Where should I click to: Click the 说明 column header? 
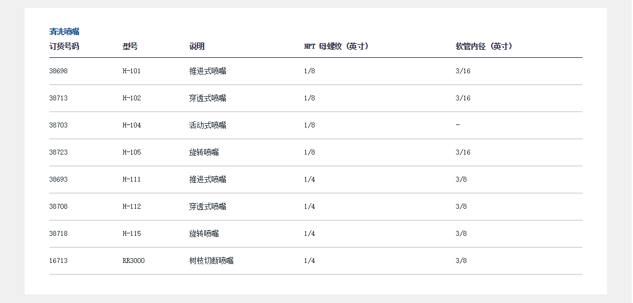tap(197, 47)
